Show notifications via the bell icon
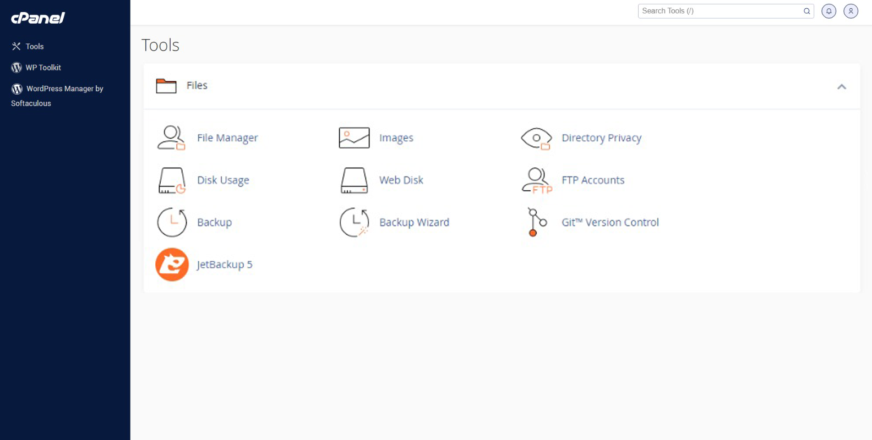Image resolution: width=872 pixels, height=440 pixels. pyautogui.click(x=829, y=11)
